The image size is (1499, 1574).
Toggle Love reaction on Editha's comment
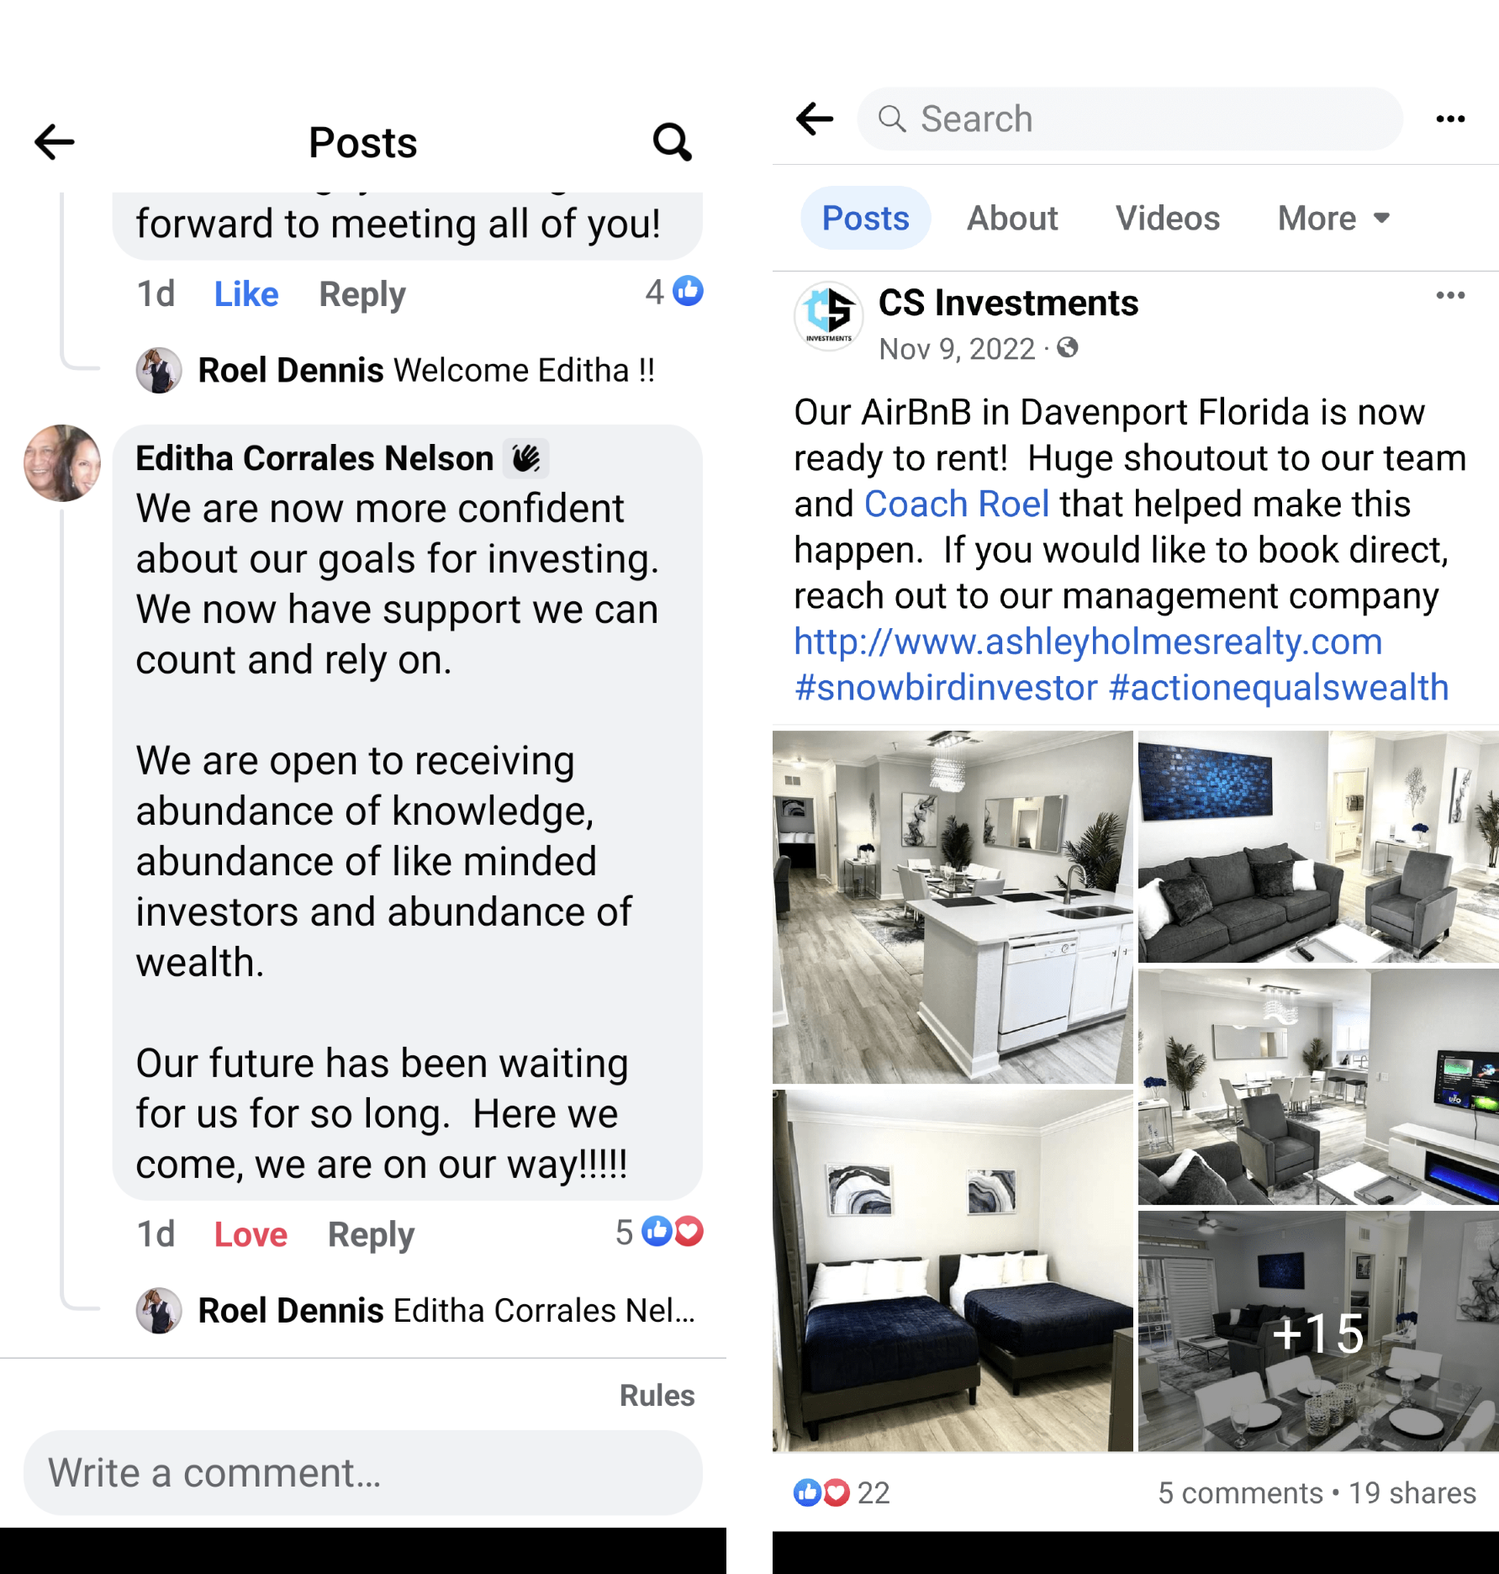[x=251, y=1234]
